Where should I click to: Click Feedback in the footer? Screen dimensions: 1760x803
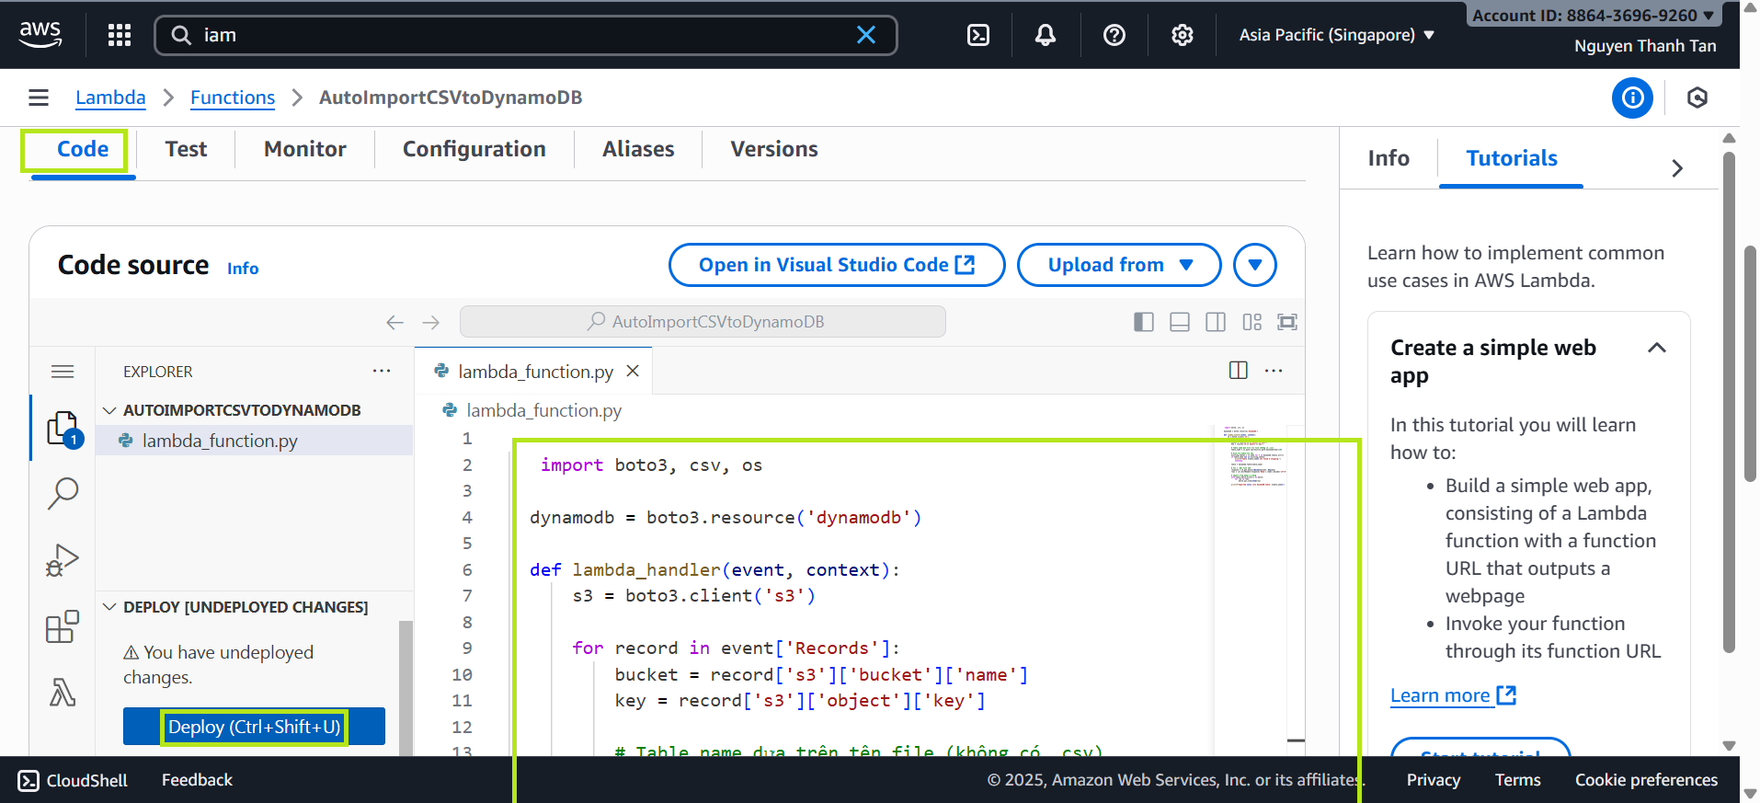tap(197, 780)
